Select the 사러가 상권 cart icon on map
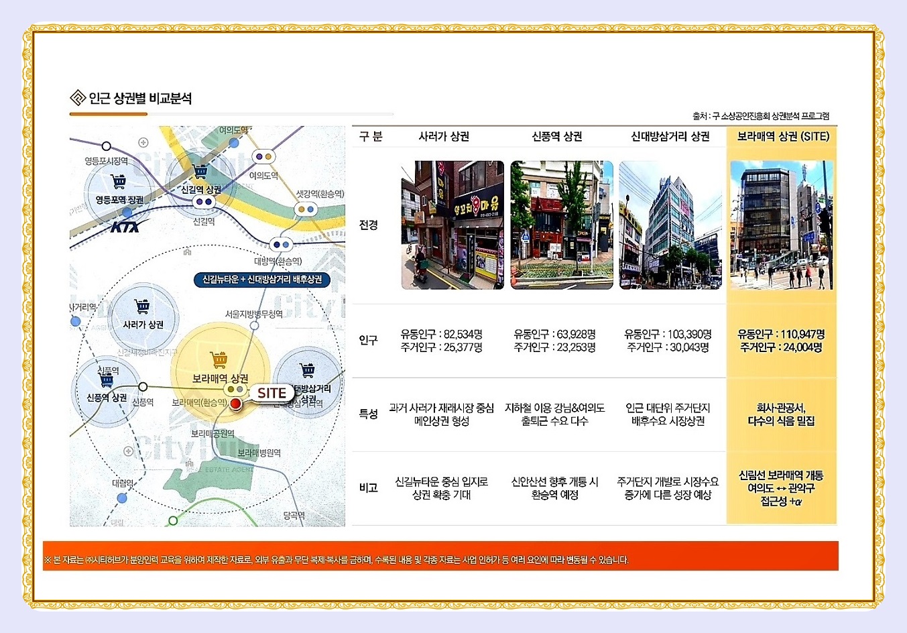The height and width of the screenshot is (633, 907). [x=142, y=306]
